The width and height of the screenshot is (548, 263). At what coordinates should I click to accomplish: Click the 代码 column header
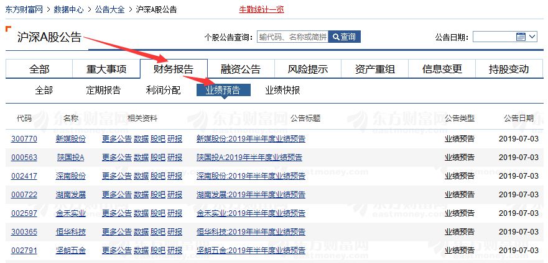[24, 118]
